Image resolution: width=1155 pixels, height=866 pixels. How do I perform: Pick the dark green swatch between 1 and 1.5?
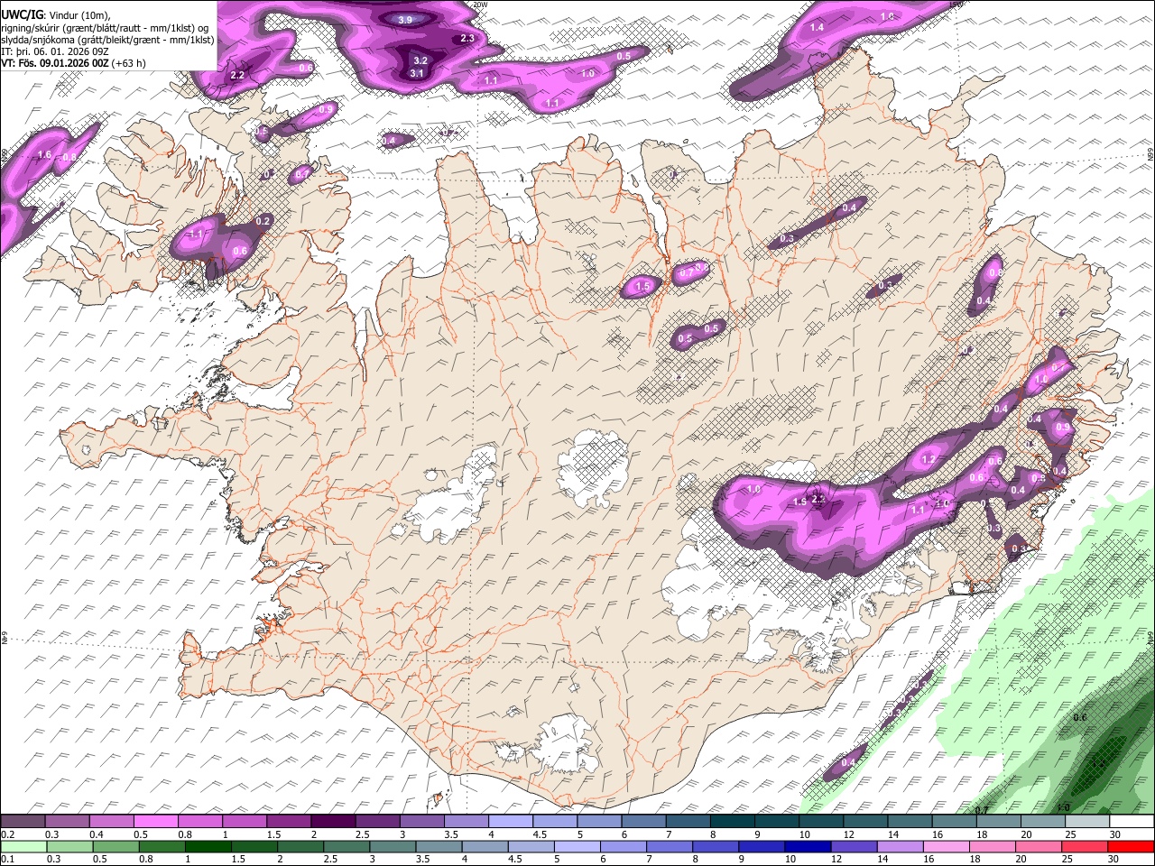208,846
